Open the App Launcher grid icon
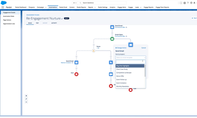Image resolution: width=197 pixels, height=118 pixels. pyautogui.click(x=3, y=7)
